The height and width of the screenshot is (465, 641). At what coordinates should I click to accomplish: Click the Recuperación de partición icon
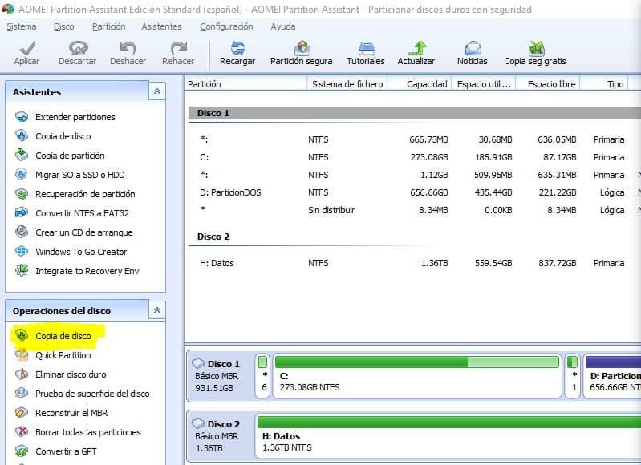click(x=21, y=194)
